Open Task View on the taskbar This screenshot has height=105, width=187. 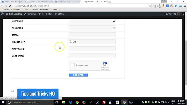click(x=57, y=102)
